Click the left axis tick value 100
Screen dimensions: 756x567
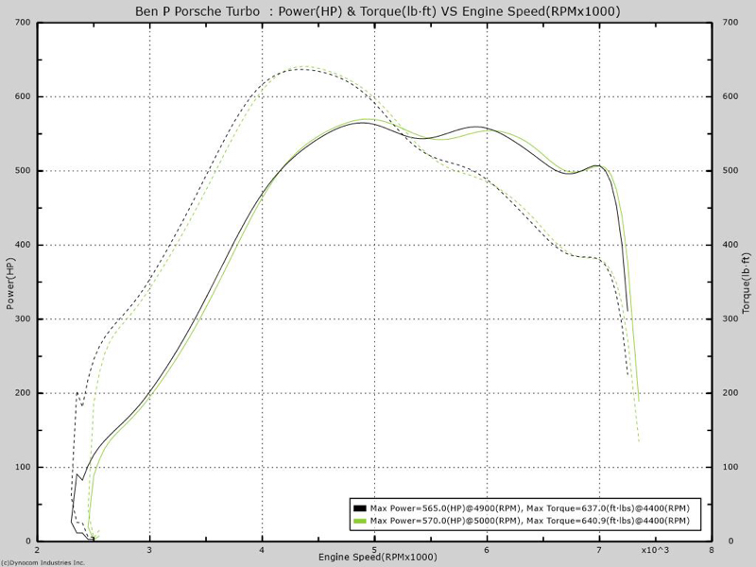23,467
